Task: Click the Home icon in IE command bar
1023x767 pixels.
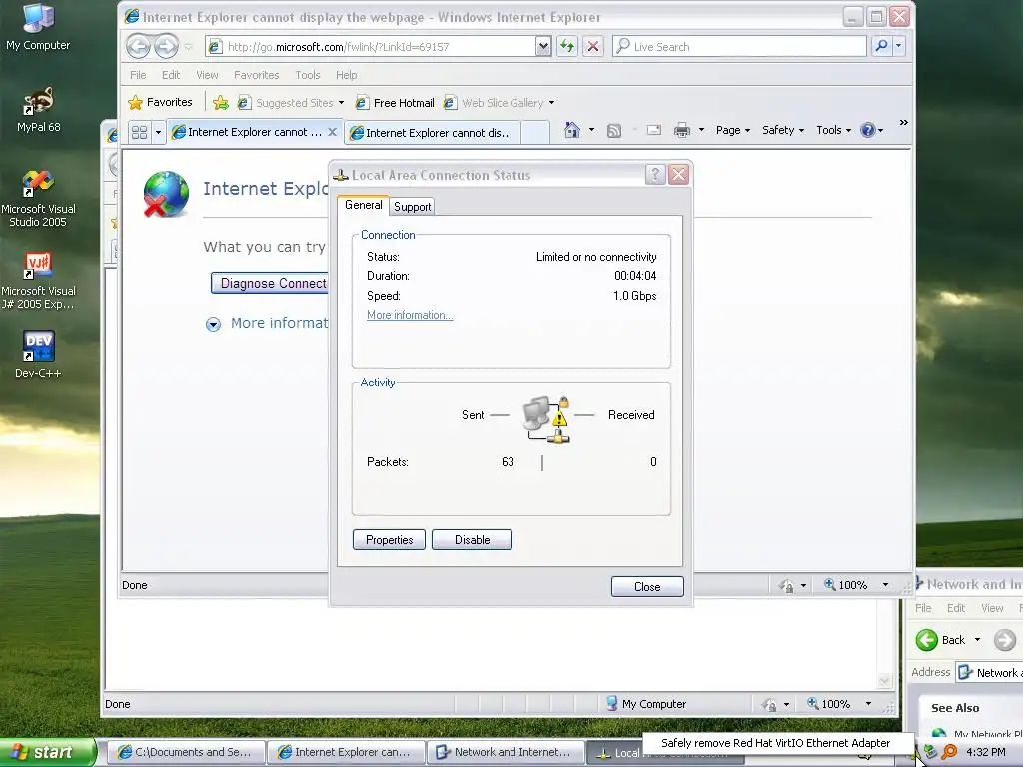Action: (x=572, y=130)
